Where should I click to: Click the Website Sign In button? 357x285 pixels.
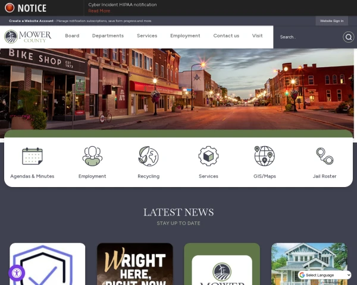coord(331,21)
